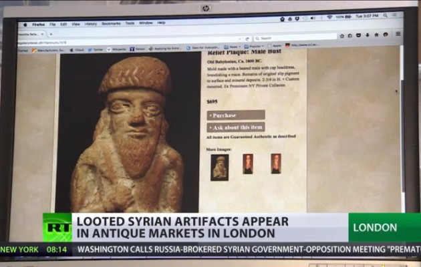Viewport: 421px width, 267px height.
Task: Open the History menu
Action: pyautogui.click(x=91, y=23)
